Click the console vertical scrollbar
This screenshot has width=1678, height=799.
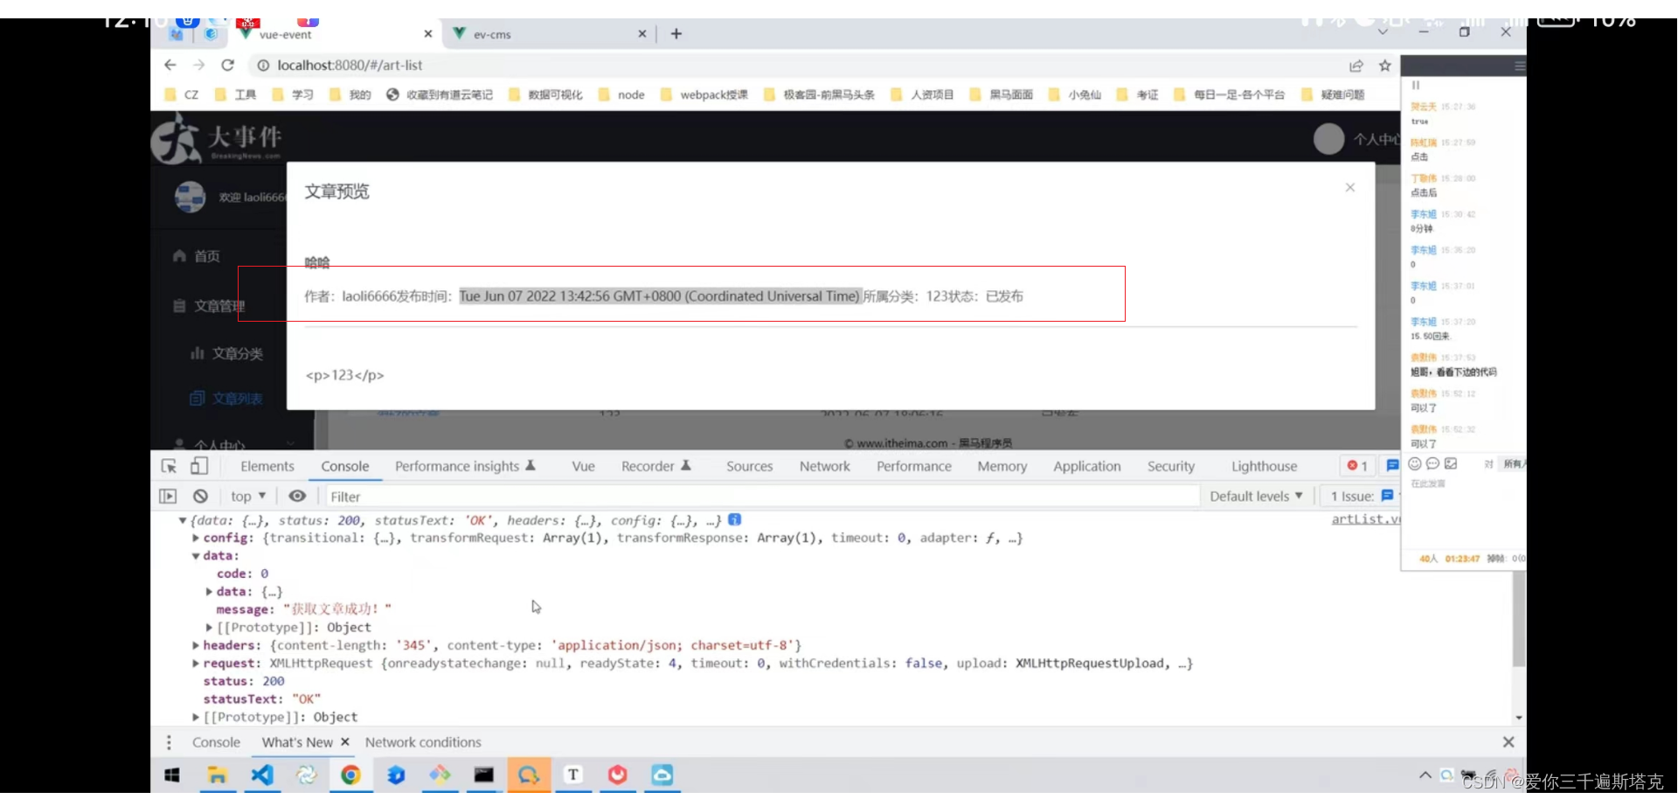1519,621
